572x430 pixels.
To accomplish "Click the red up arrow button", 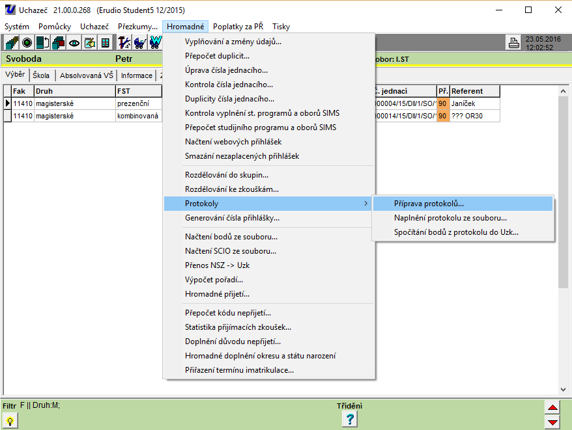I will click(x=552, y=409).
